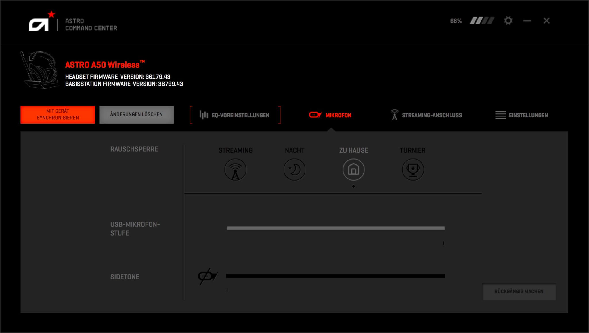Viewport: 589px width, 333px height.
Task: Click the 66% battery percentage text
Action: click(456, 21)
